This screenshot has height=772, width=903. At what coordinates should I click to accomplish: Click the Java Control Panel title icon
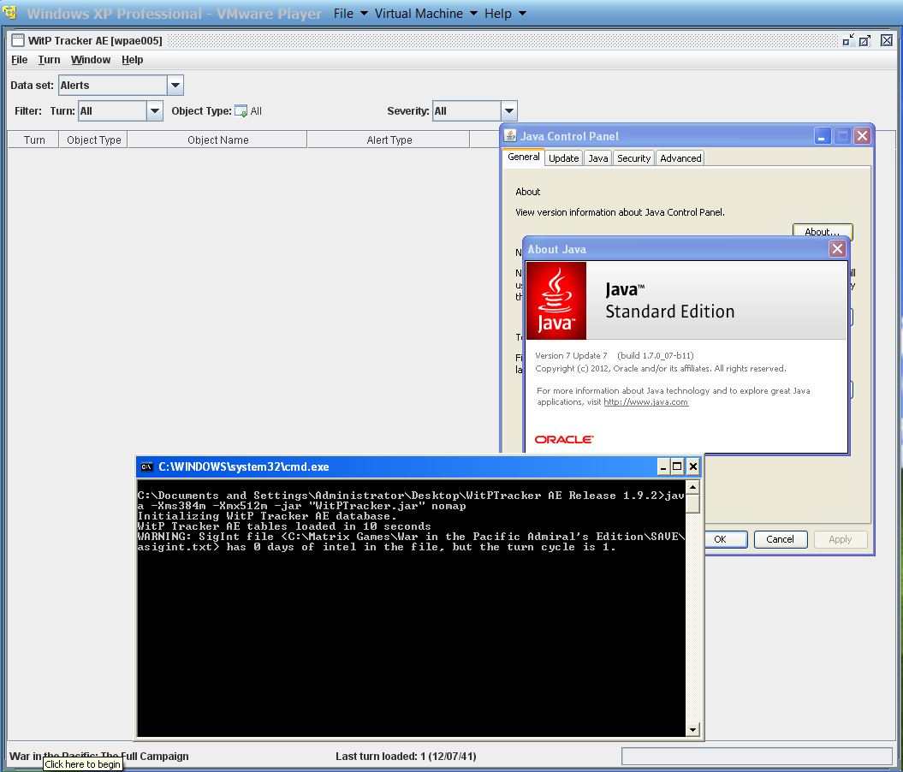(510, 136)
